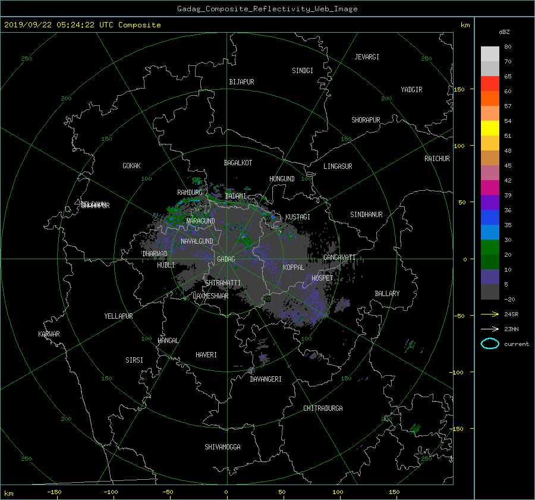Viewport: 535px width, 500px height.
Task: Click the JEVARGI city label
Action: pyautogui.click(x=367, y=57)
